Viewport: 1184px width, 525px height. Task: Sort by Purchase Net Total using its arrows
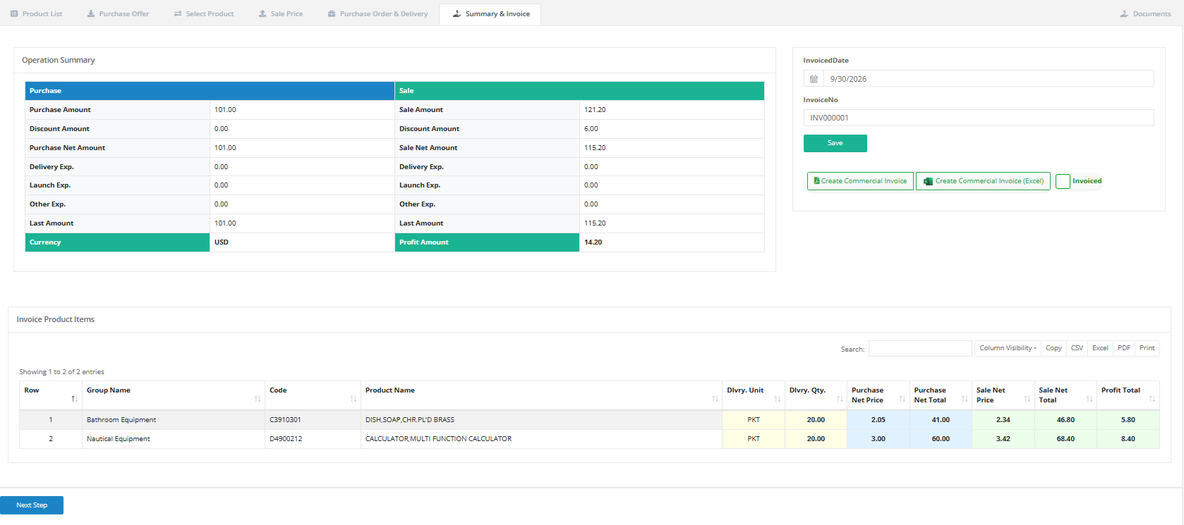(x=965, y=399)
